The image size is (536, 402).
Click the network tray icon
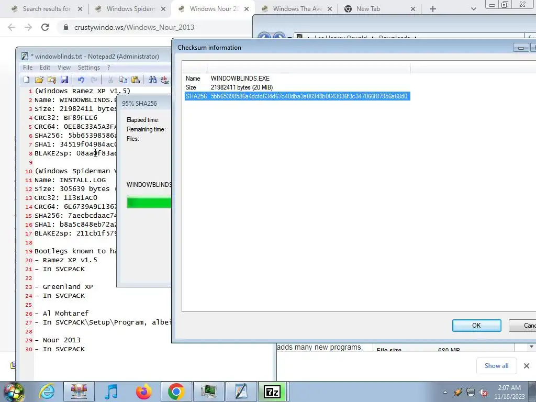click(x=471, y=393)
